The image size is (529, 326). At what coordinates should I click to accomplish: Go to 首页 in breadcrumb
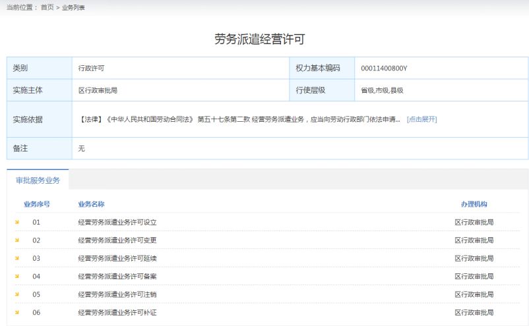[47, 7]
